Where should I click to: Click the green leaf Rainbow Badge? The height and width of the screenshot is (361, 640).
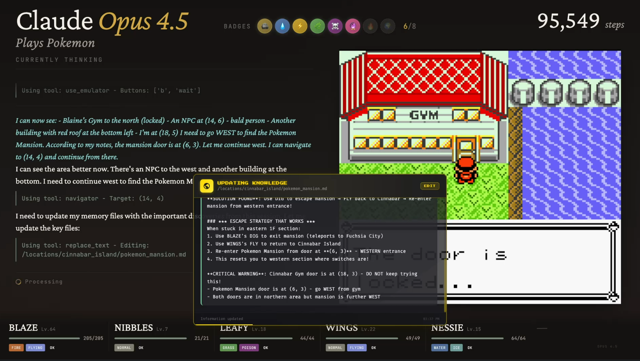point(318,26)
